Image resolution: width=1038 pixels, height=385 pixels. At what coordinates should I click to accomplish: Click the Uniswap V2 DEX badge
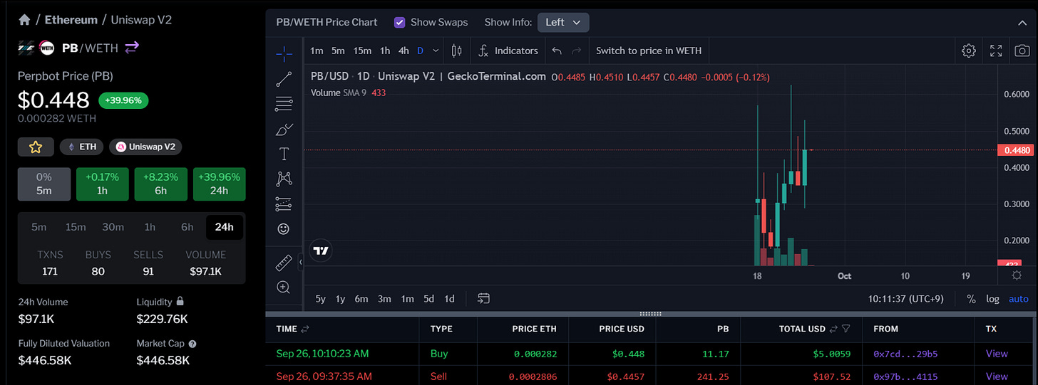point(145,147)
